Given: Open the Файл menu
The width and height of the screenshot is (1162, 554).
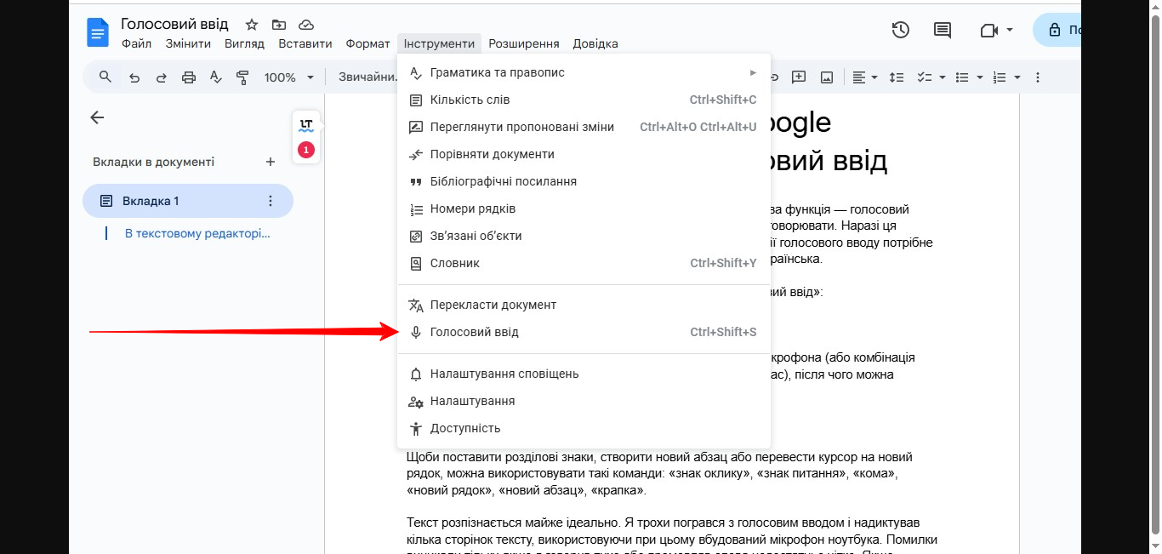Looking at the screenshot, I should point(136,43).
